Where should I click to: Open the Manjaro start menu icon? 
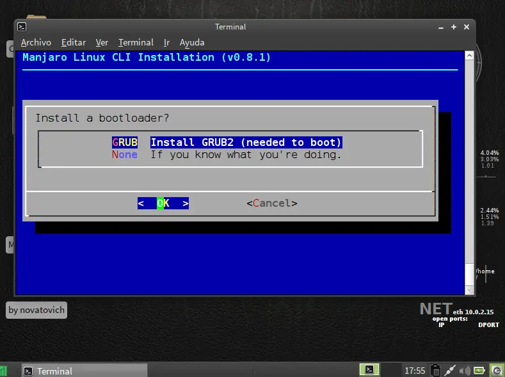pos(3,371)
